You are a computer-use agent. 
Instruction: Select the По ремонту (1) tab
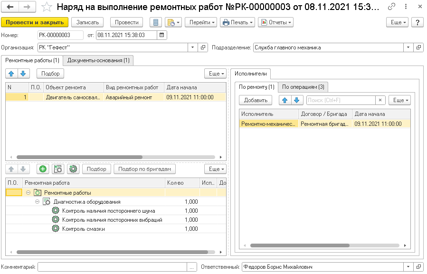[256, 87]
